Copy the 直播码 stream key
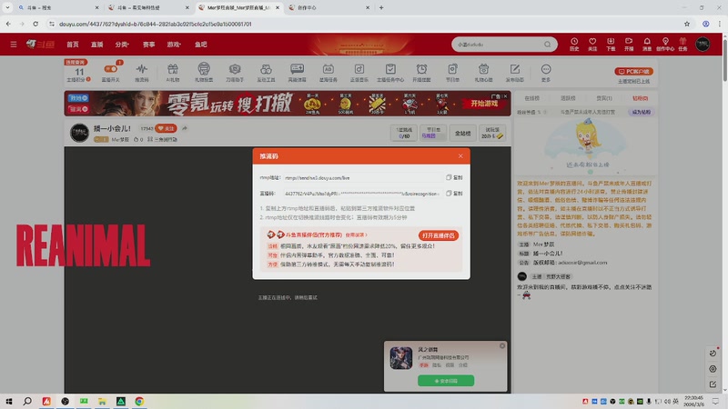The height and width of the screenshot is (409, 728). point(454,194)
